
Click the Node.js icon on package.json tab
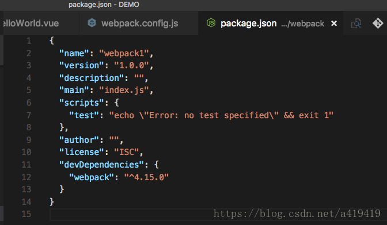click(211, 23)
